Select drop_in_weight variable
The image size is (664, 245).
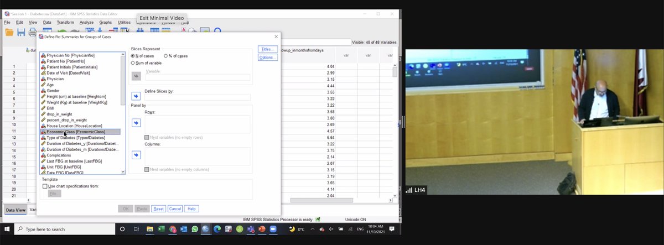coord(59,114)
